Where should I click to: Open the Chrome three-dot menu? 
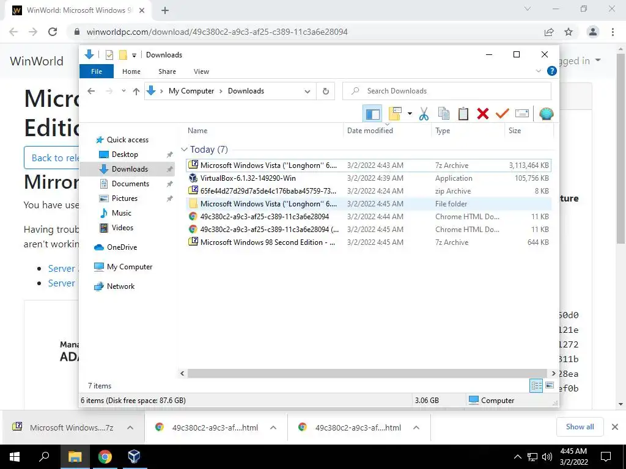pos(613,32)
